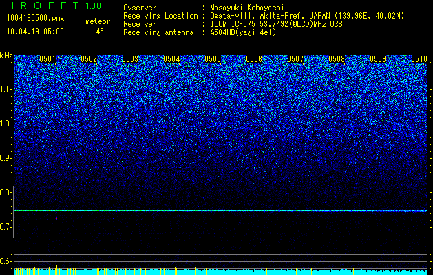The image size is (433, 275).
Task: Click the 1.1 kHz axis label
Action: click(6, 89)
